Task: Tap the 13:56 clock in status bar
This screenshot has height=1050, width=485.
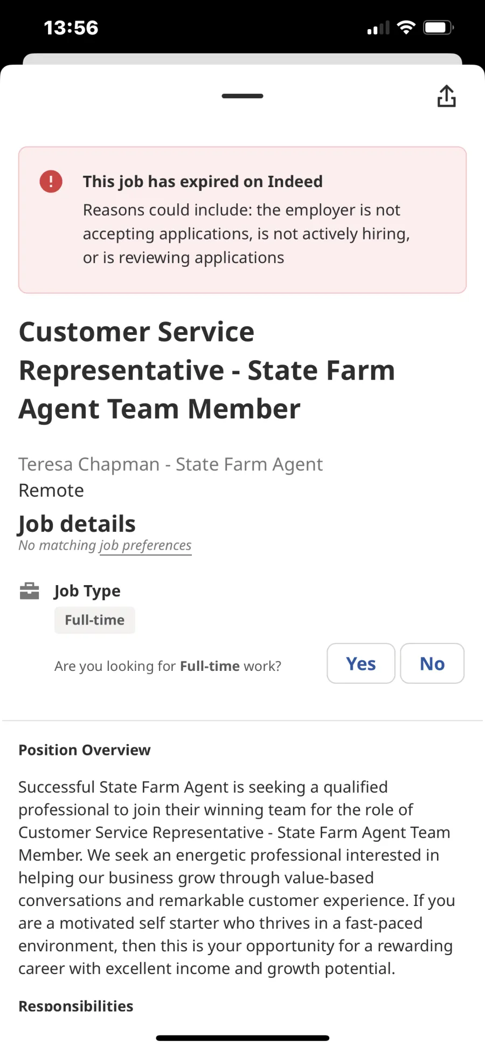Action: click(71, 28)
